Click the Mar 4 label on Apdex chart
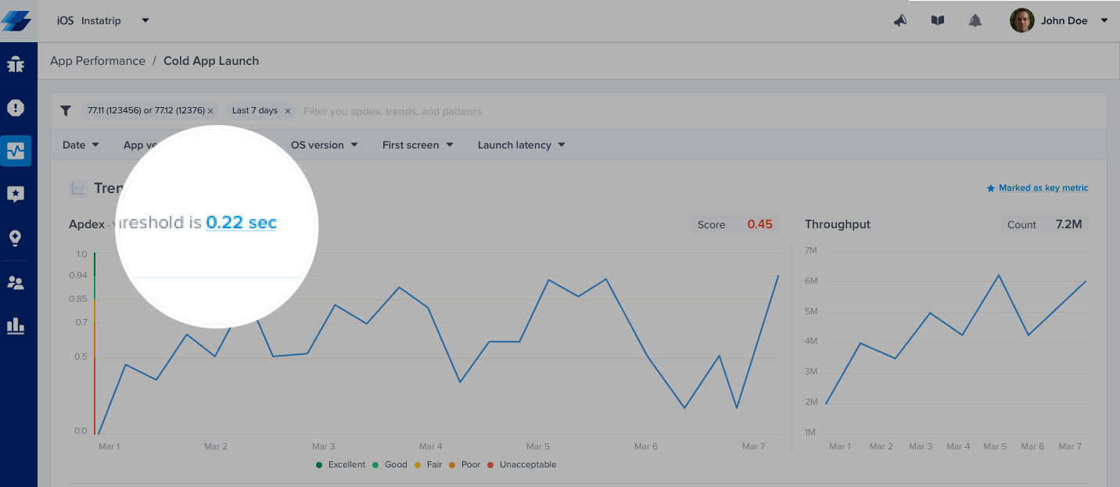The width and height of the screenshot is (1120, 487). point(431,447)
